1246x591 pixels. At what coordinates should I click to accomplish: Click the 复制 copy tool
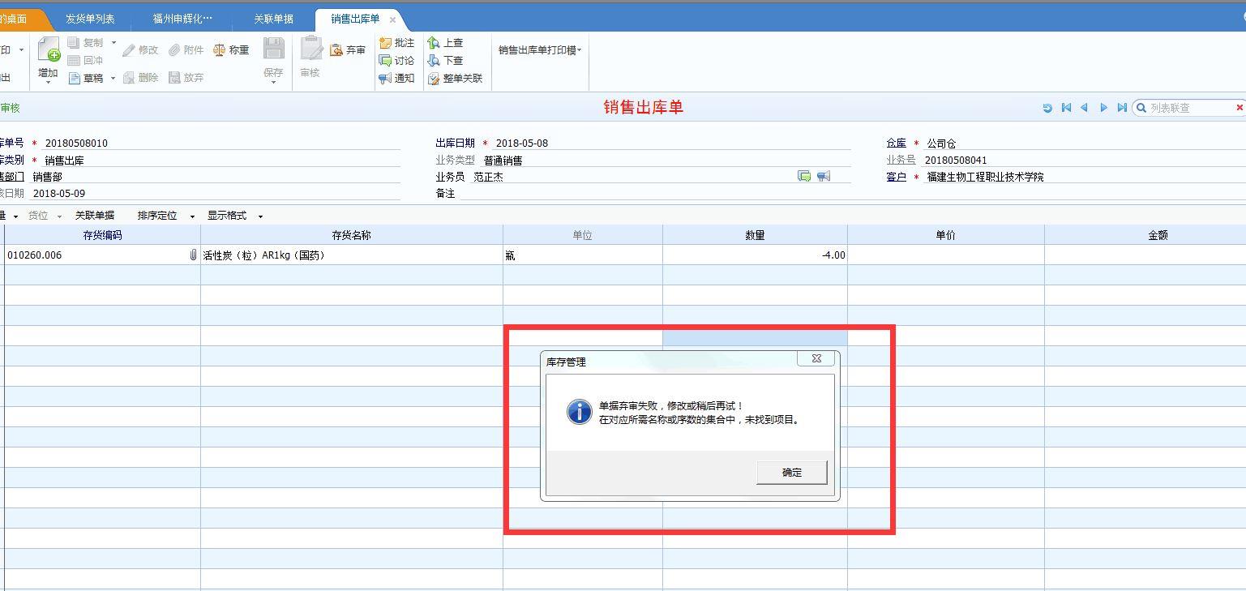click(86, 42)
